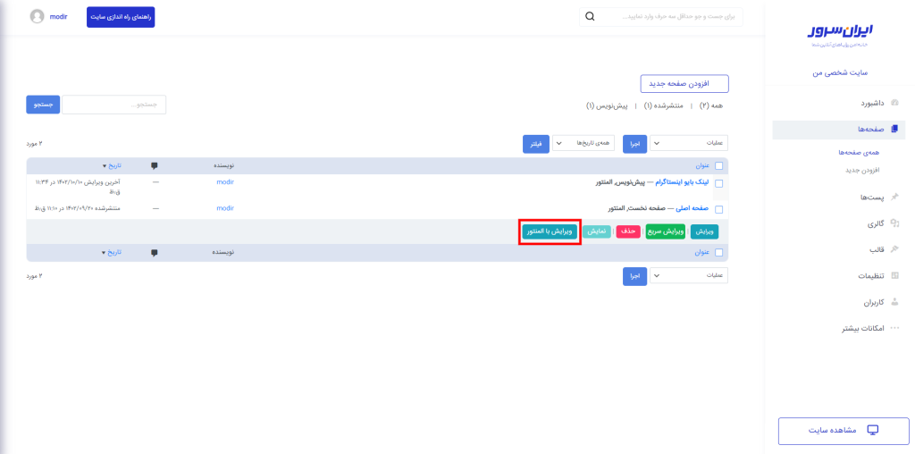Select the checkbox for the صفحه اصلی row

[719, 209]
